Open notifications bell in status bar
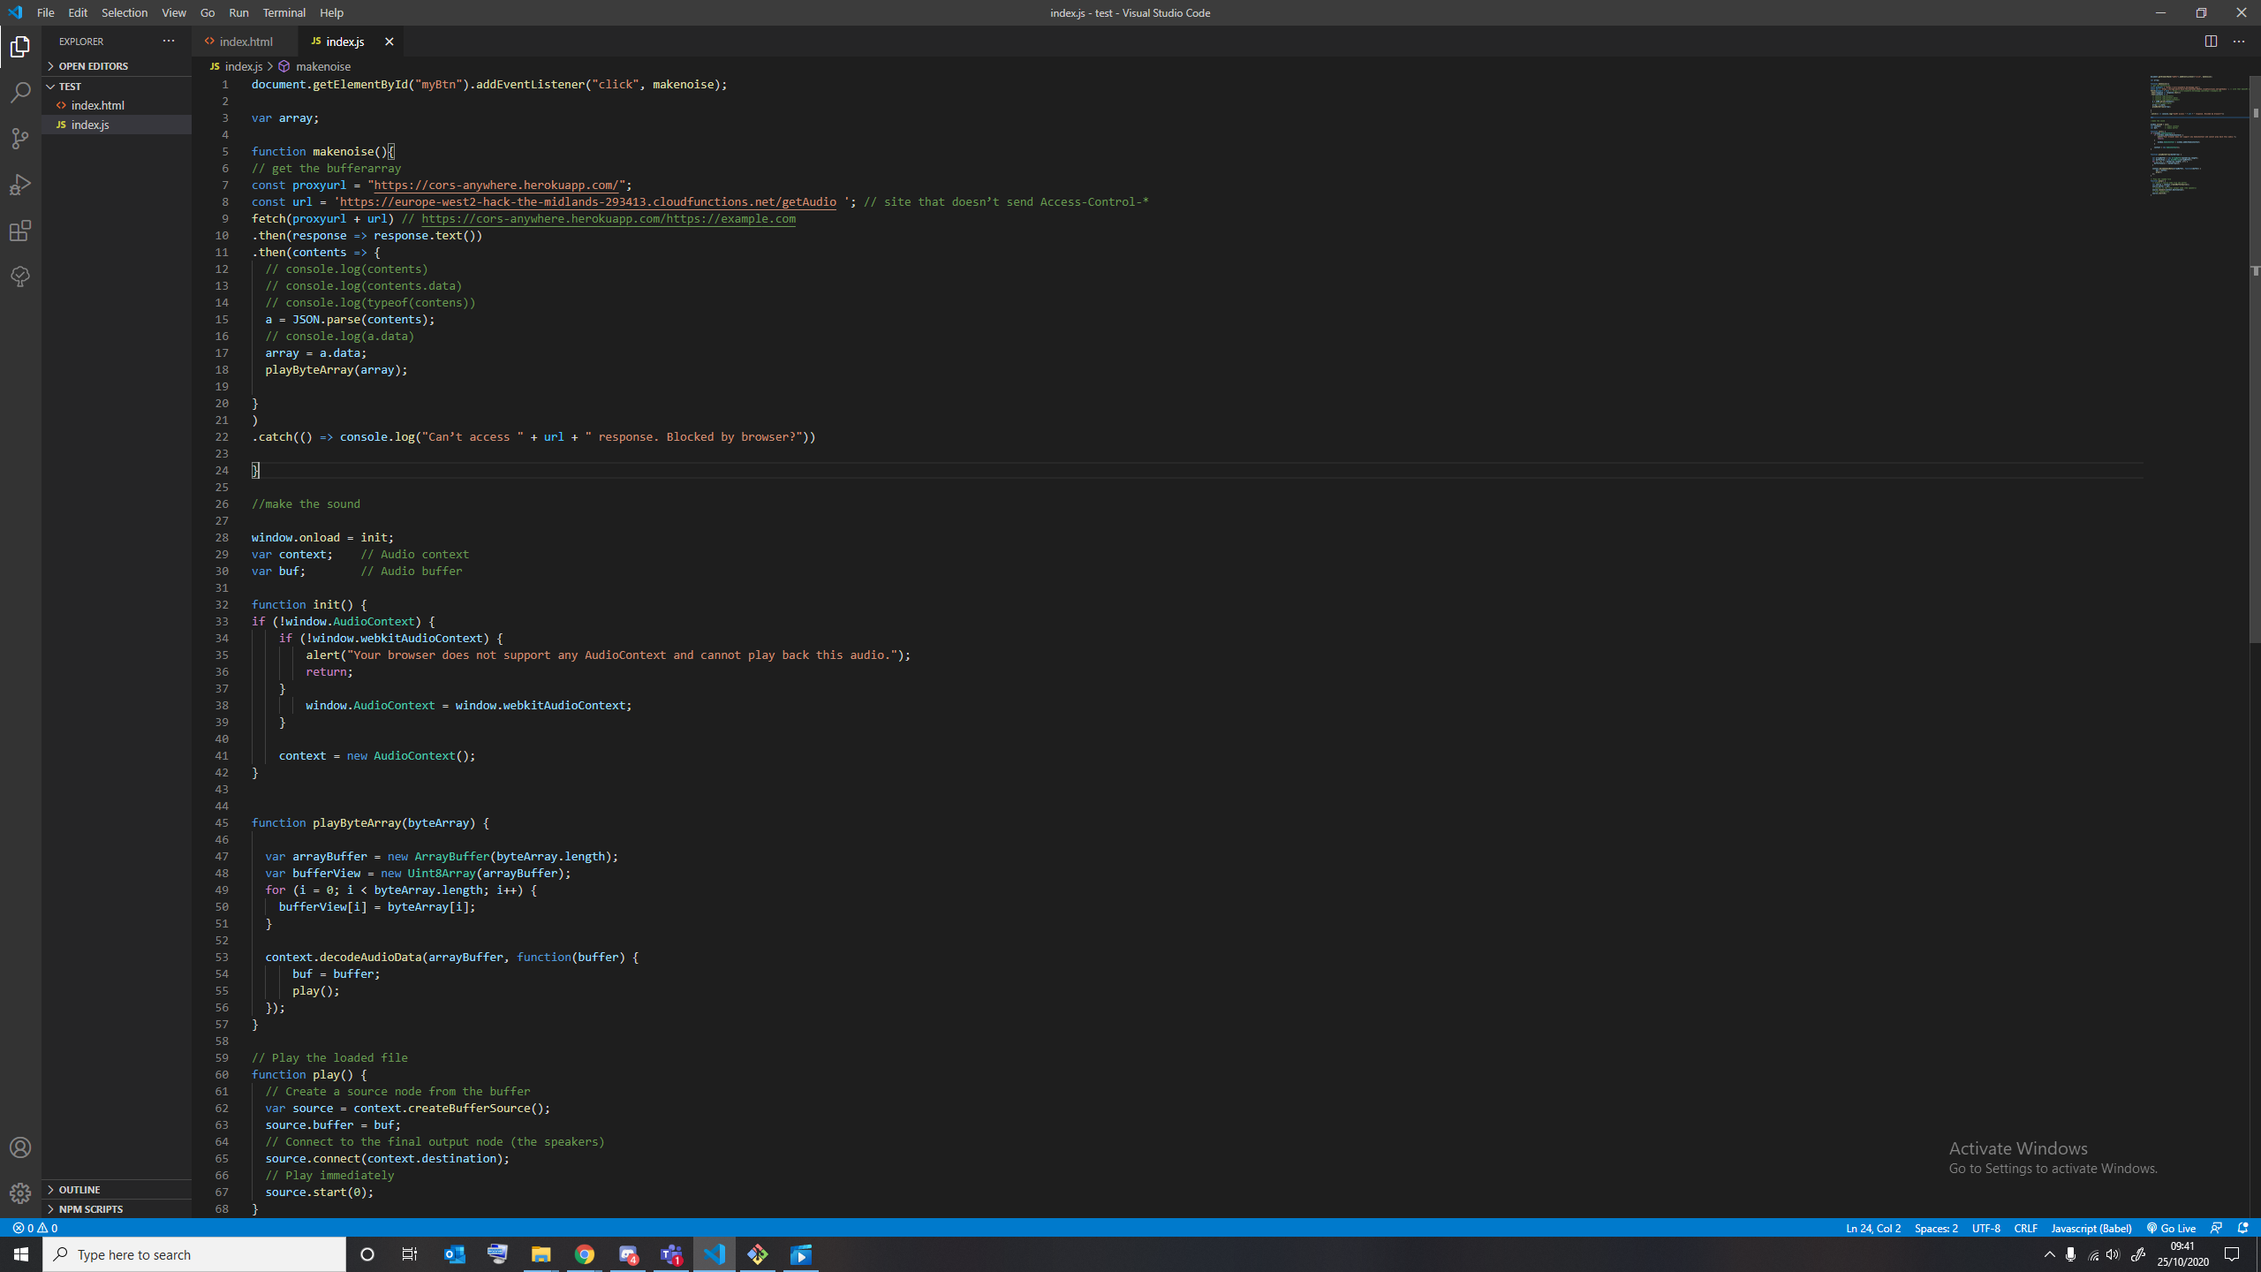 (2242, 1228)
